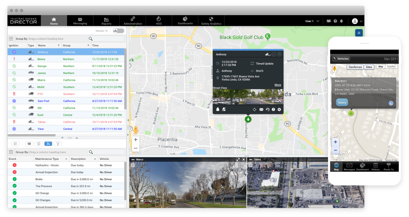The image size is (409, 217).
Task: Click the locate crosshair icon in Anthony popup
Action: pos(254,109)
